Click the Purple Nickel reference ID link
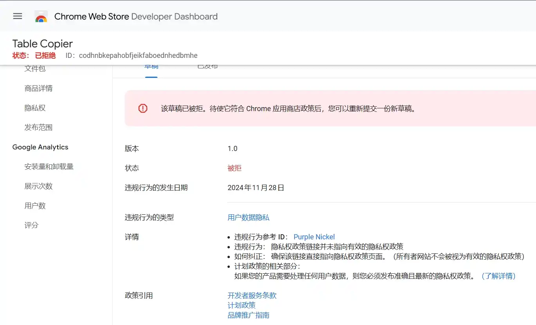Image resolution: width=536 pixels, height=325 pixels. 314,237
